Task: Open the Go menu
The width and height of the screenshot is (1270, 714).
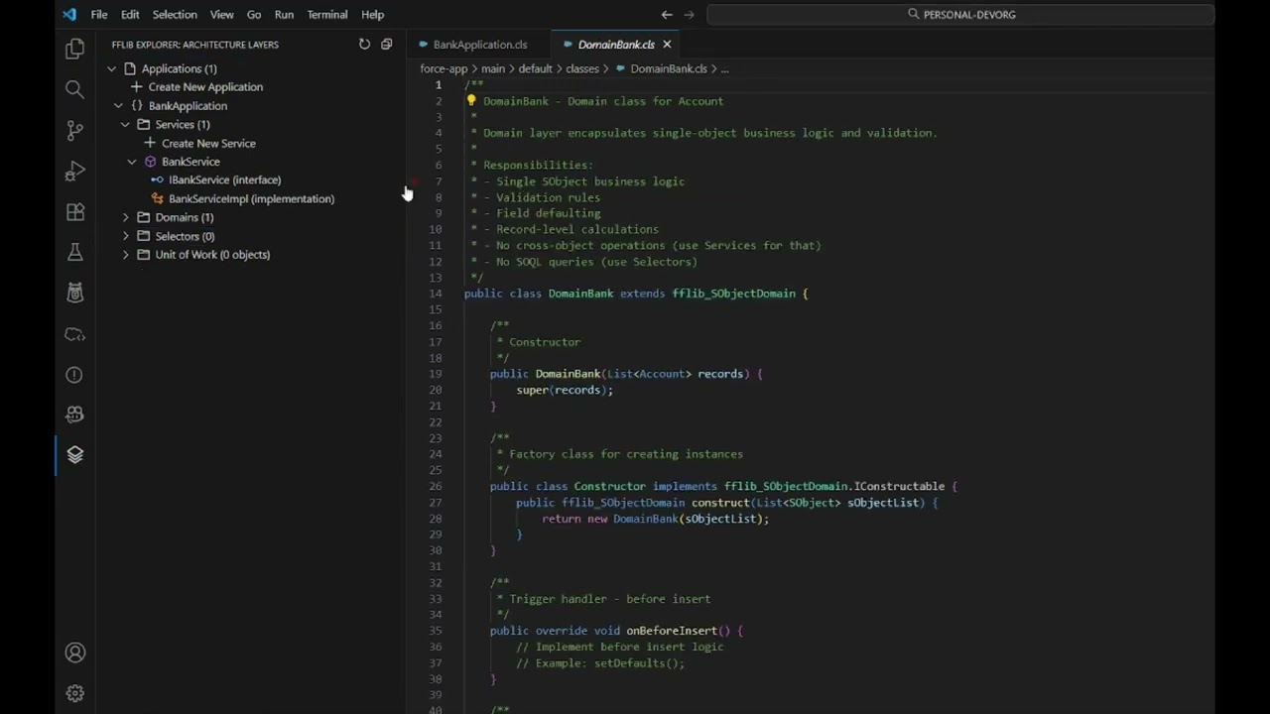Action: coord(254,15)
